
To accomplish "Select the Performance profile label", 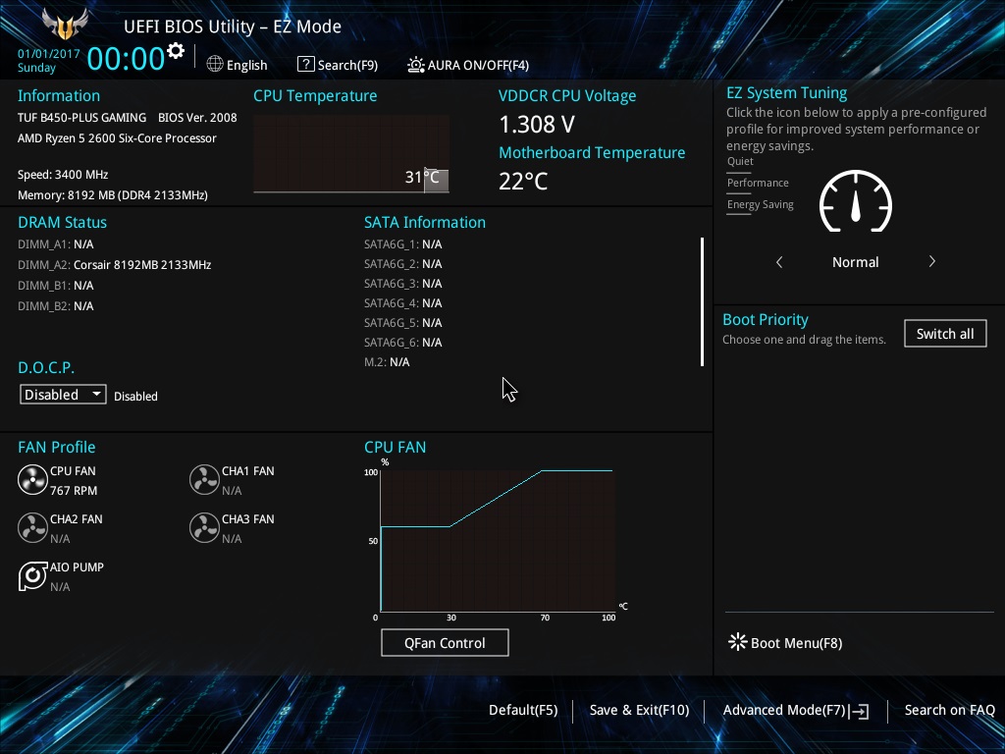I will pos(758,183).
